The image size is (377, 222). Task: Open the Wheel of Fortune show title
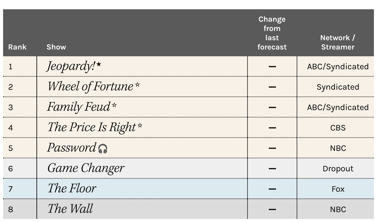click(x=90, y=86)
